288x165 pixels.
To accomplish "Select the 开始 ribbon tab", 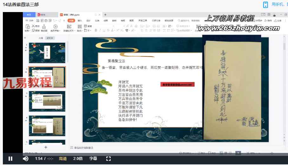I will [71, 21].
